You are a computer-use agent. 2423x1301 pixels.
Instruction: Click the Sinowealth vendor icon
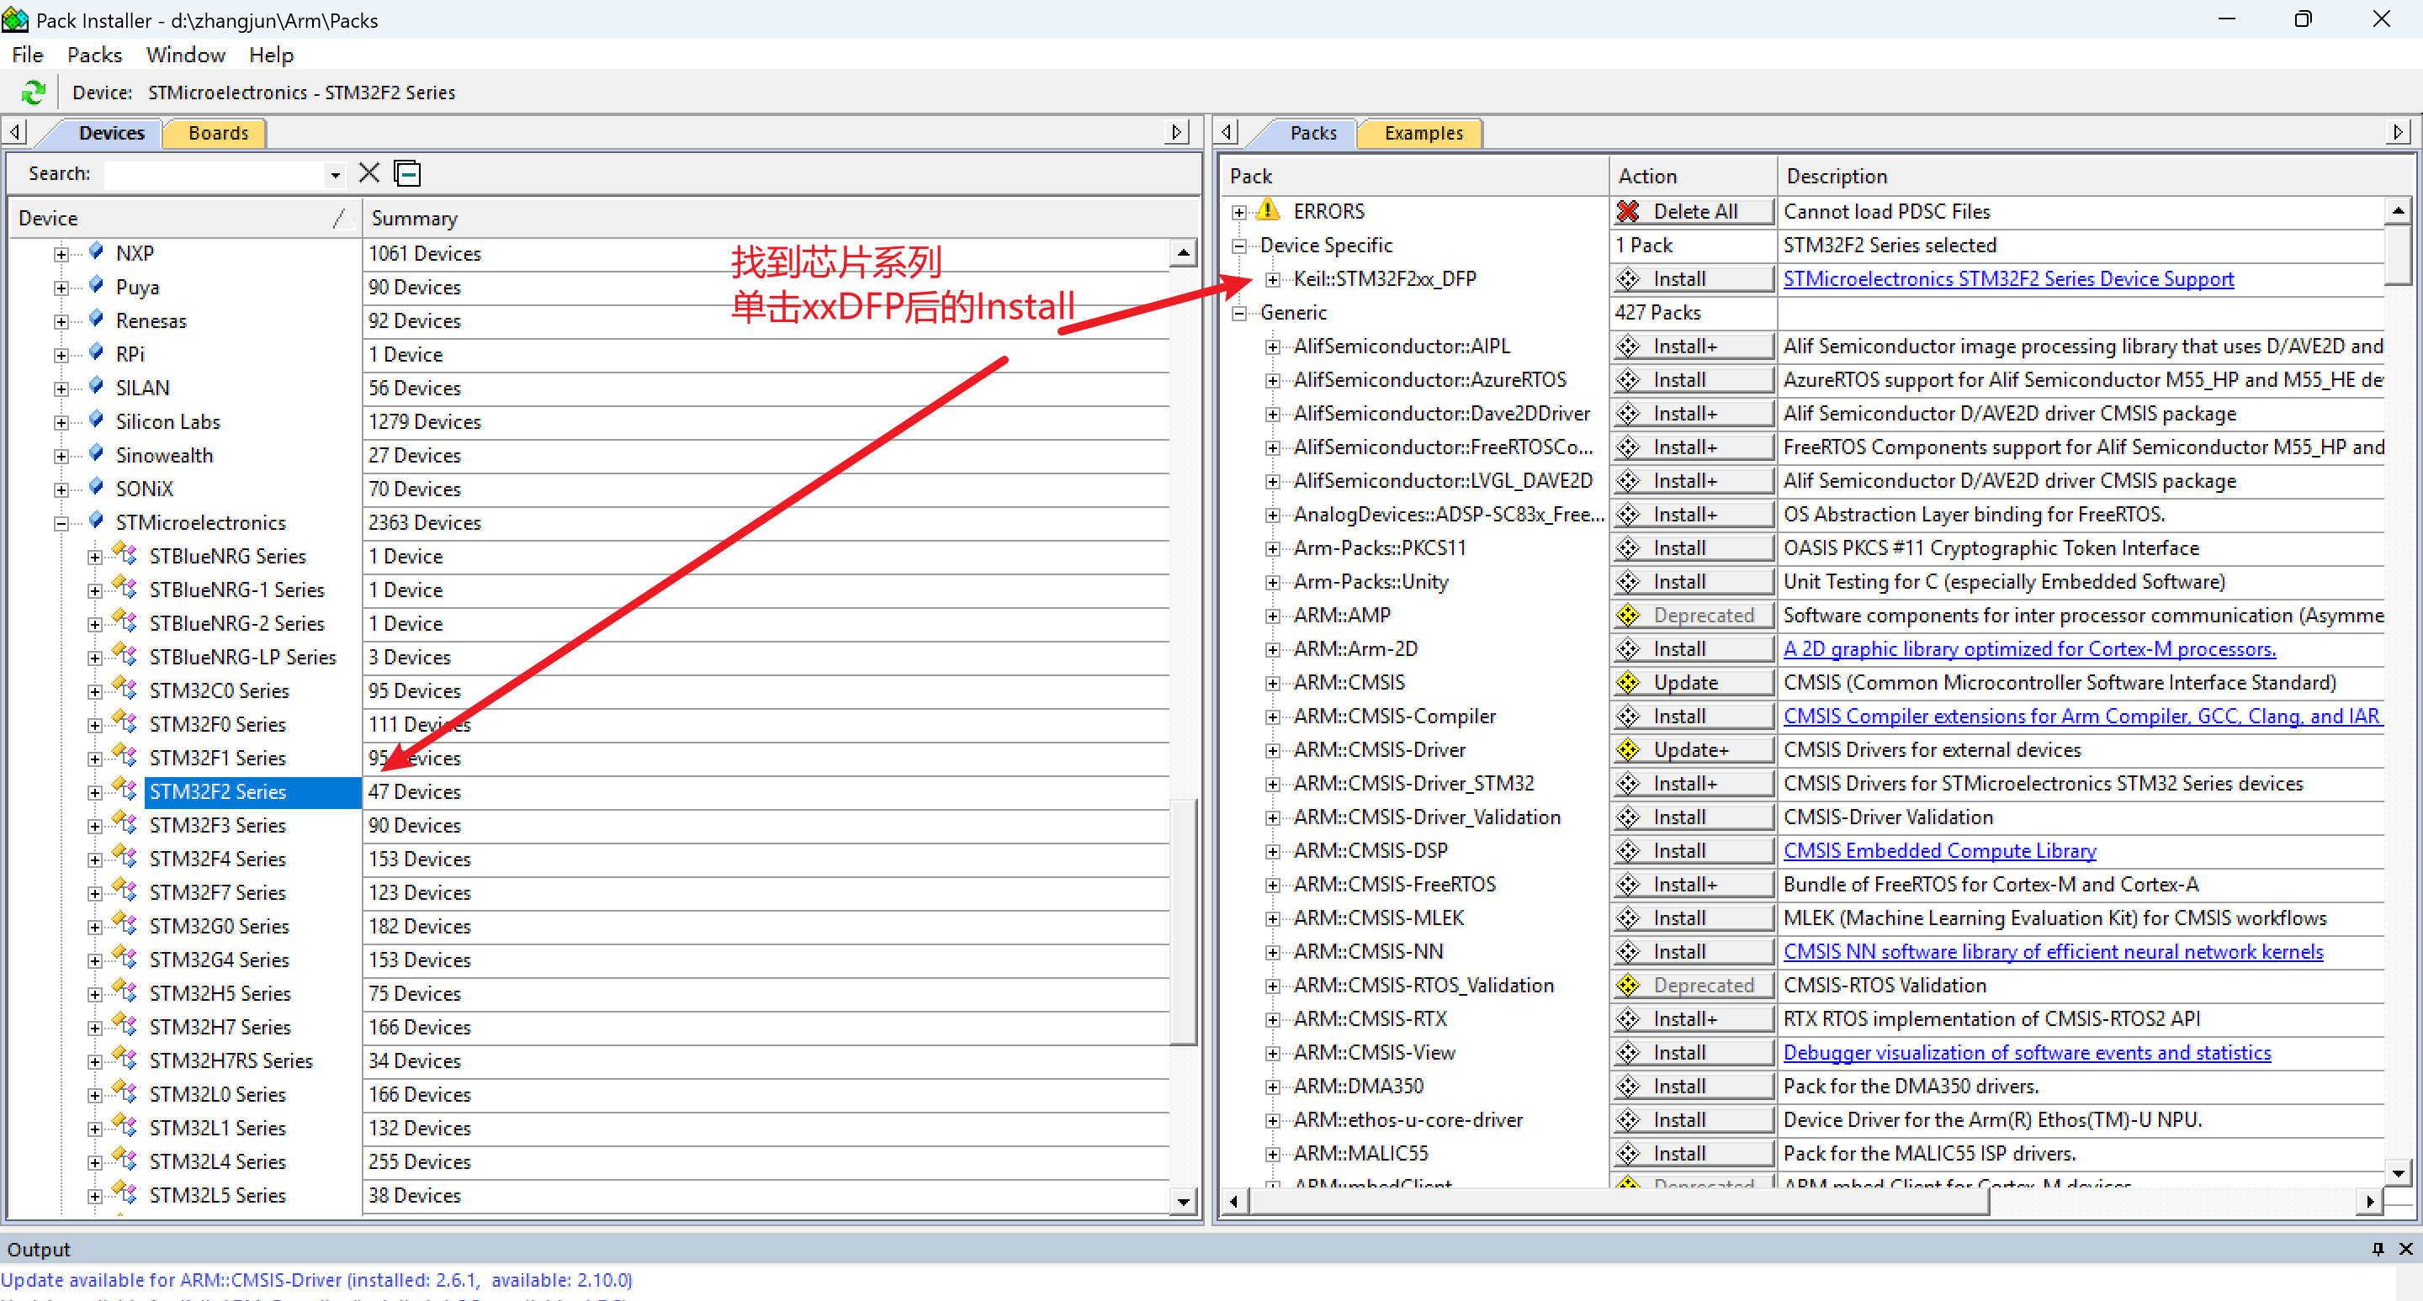[x=96, y=454]
